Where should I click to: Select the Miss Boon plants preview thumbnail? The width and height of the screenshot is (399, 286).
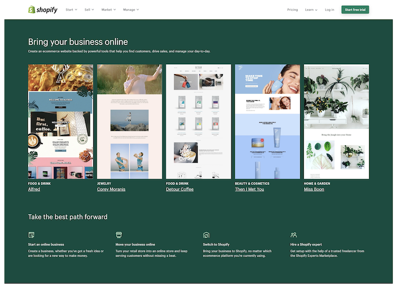(x=336, y=121)
